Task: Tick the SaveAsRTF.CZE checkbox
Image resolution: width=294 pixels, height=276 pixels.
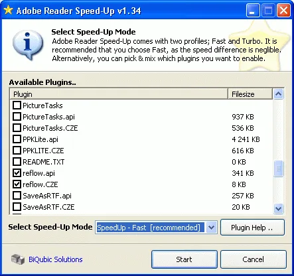Action: point(17,207)
